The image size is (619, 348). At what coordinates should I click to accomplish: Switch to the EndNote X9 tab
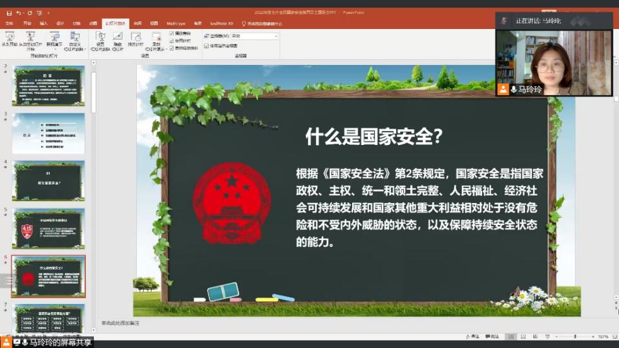pyautogui.click(x=221, y=23)
